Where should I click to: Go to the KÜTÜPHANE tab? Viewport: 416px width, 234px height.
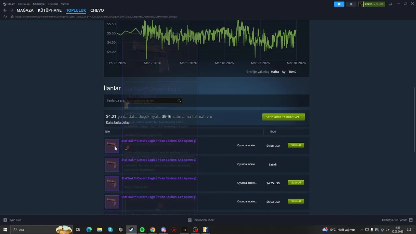click(x=50, y=10)
